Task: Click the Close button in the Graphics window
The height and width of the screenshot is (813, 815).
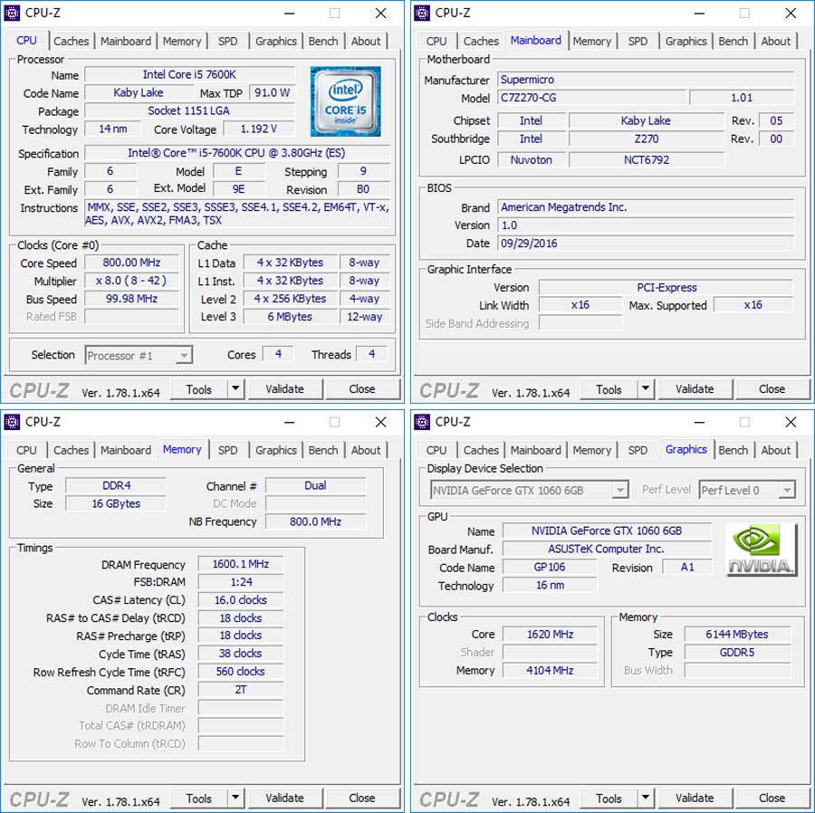Action: (772, 799)
